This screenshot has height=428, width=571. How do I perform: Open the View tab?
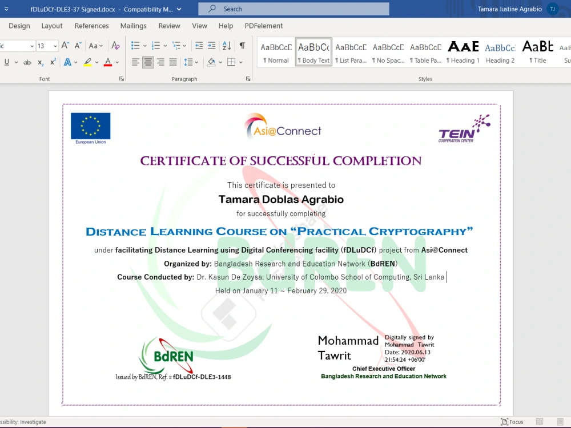pos(199,26)
